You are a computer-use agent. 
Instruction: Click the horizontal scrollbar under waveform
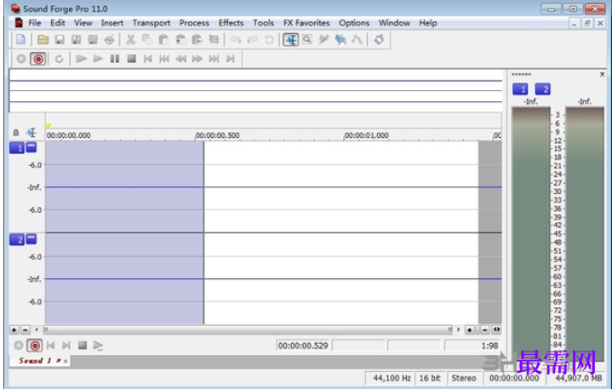(x=248, y=330)
